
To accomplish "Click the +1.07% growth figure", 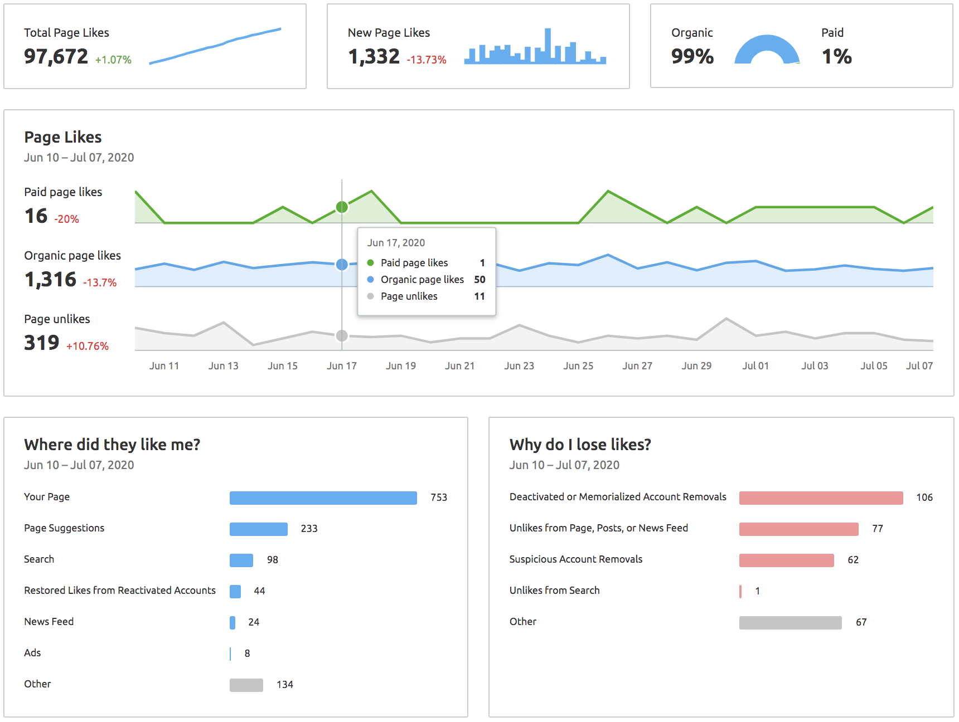I will tap(113, 60).
